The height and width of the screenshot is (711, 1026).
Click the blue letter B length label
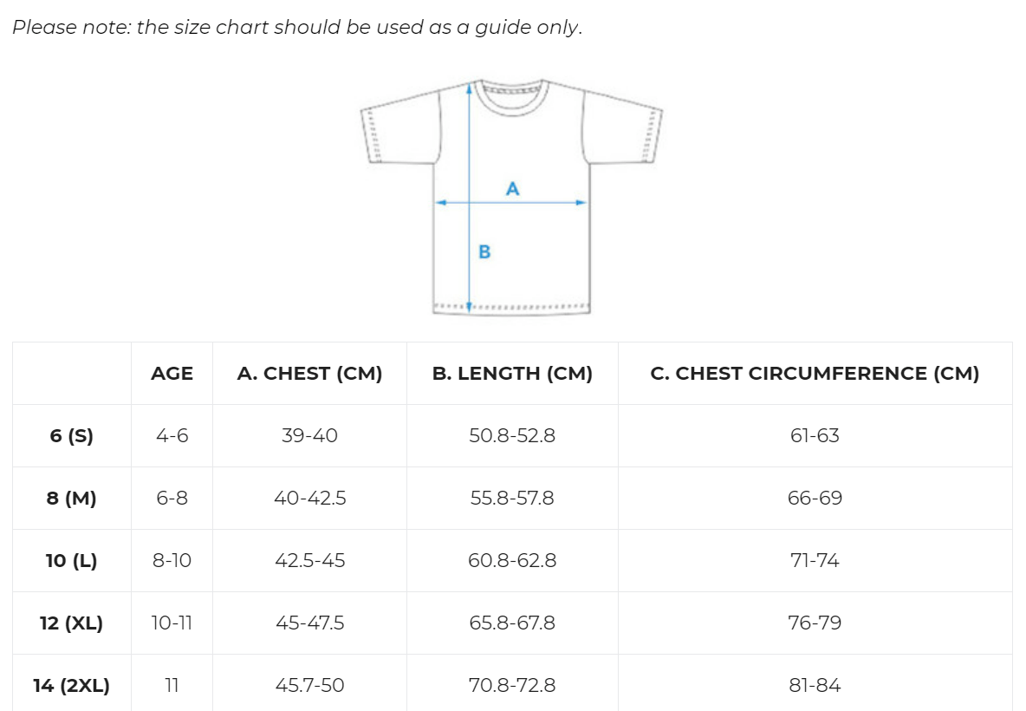pyautogui.click(x=484, y=252)
